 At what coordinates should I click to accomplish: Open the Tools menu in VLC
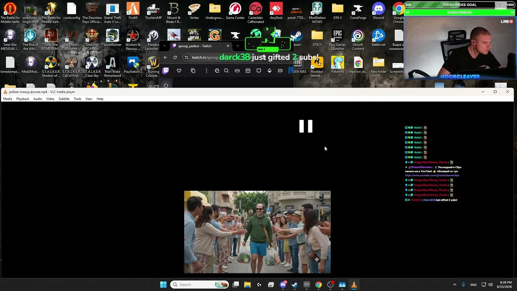78,99
